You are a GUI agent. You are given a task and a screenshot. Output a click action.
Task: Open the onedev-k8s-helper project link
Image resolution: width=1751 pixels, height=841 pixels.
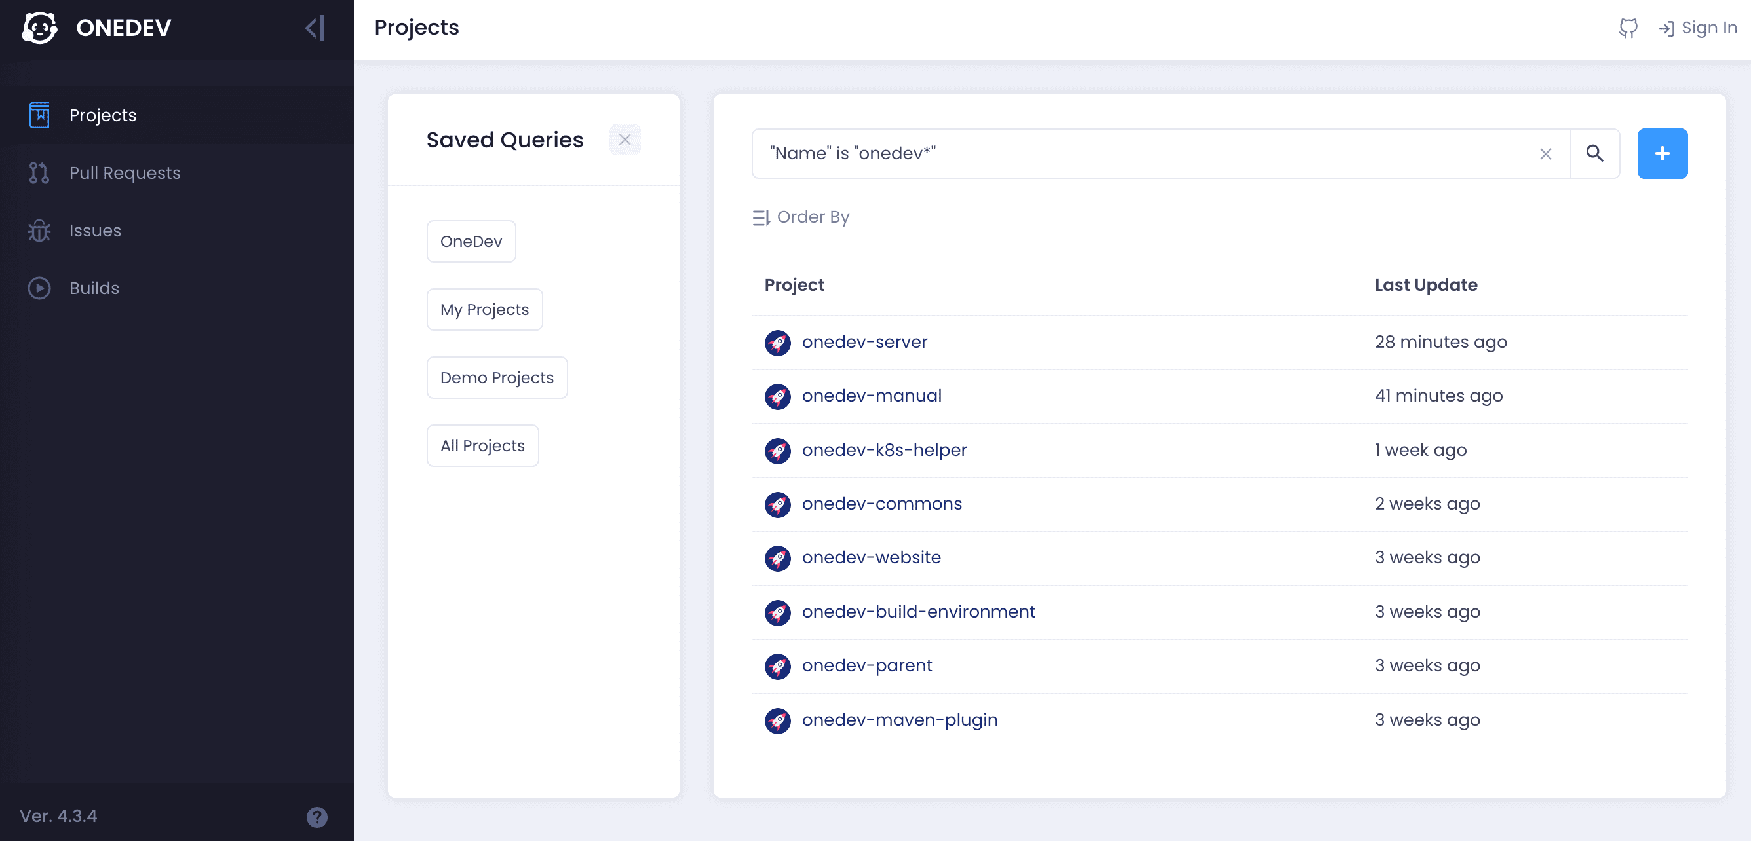click(883, 450)
